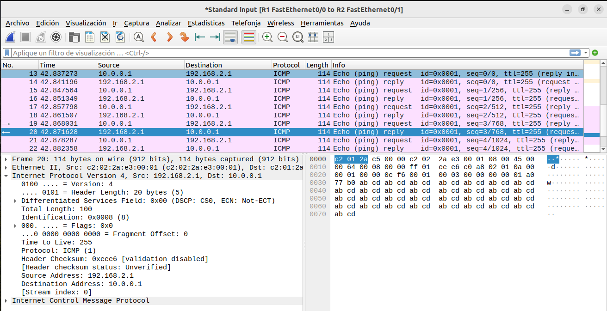Open the Captura menu
The height and width of the screenshot is (311, 607).
point(136,23)
